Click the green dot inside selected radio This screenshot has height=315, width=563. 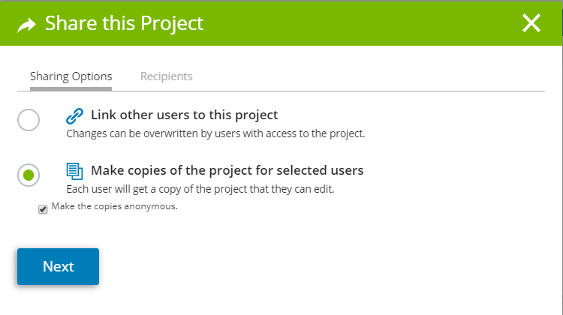(29, 175)
